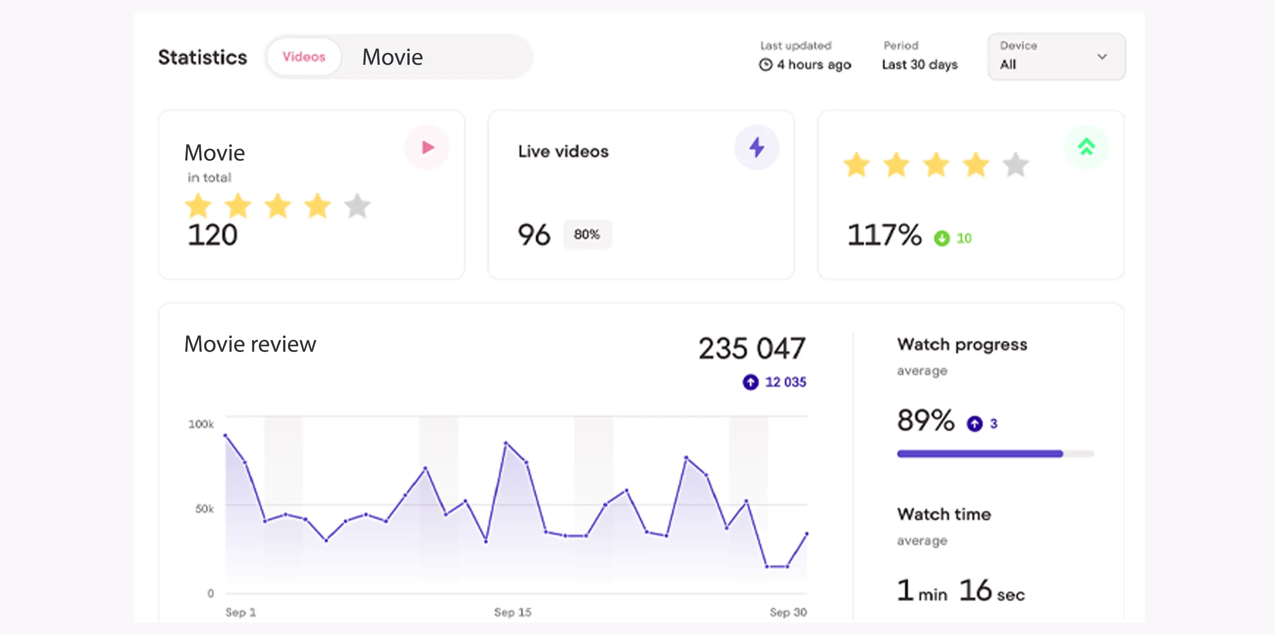Switch to the Videos tab
Viewport: 1275px width, 635px height.
click(x=303, y=57)
